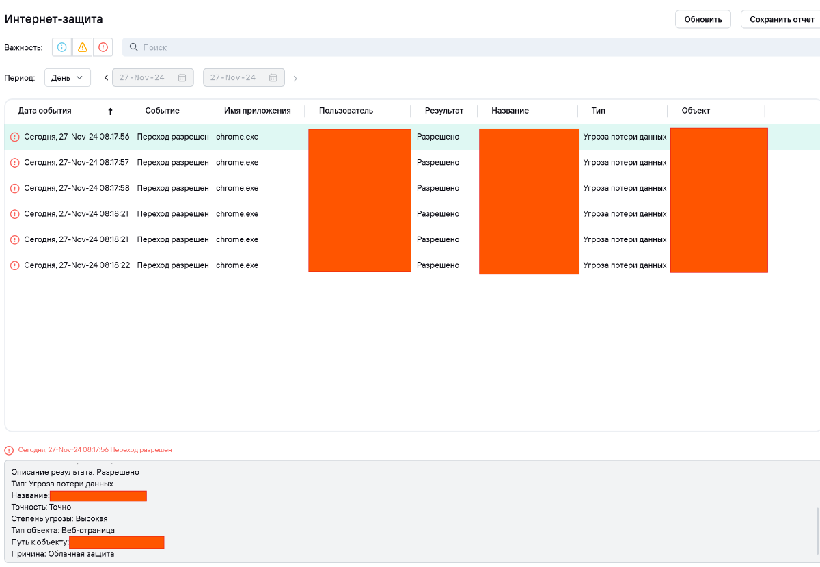
Task: Click 'Разрешено' in the 08:17:58 row
Action: (x=438, y=188)
